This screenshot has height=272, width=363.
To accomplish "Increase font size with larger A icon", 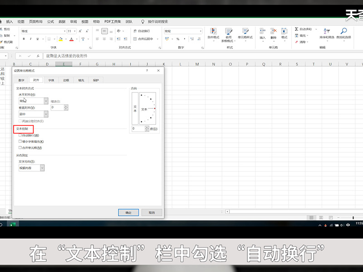I will 80,31.
